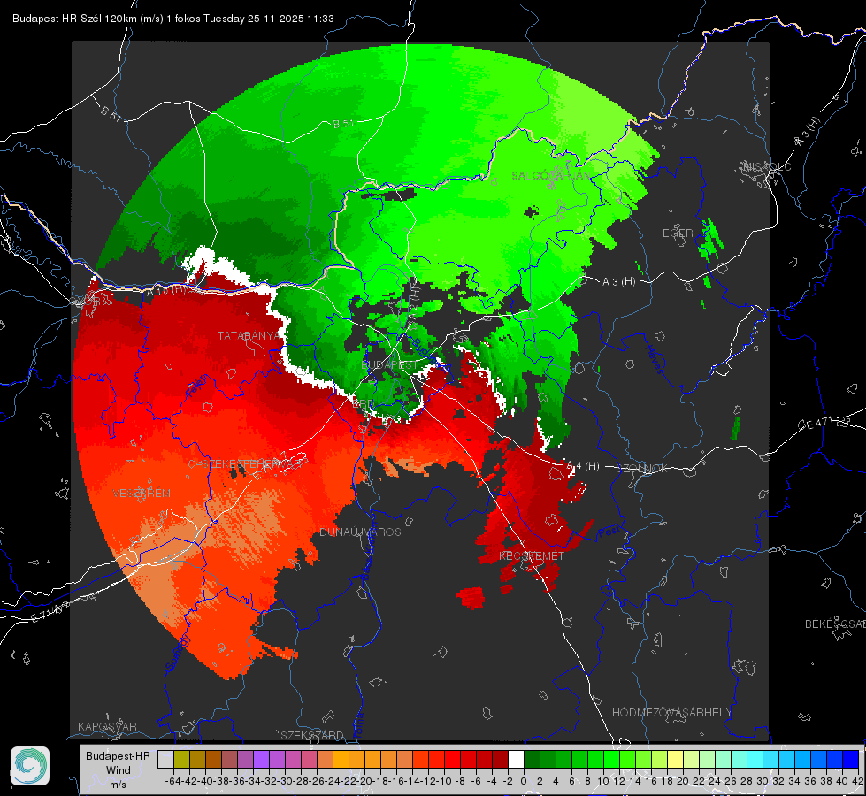The width and height of the screenshot is (866, 796).
Task: Pick the cyan 28-30 m/s legend swatch
Action: tap(755, 759)
